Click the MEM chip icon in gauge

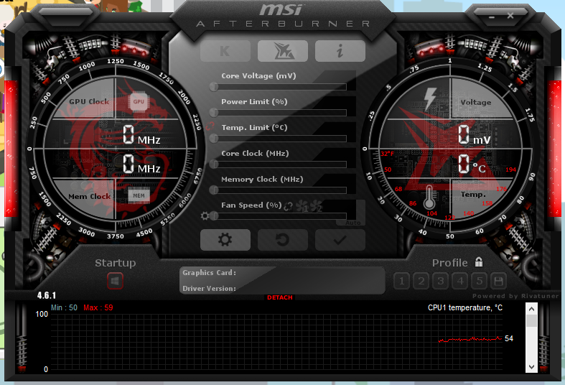pyautogui.click(x=139, y=196)
